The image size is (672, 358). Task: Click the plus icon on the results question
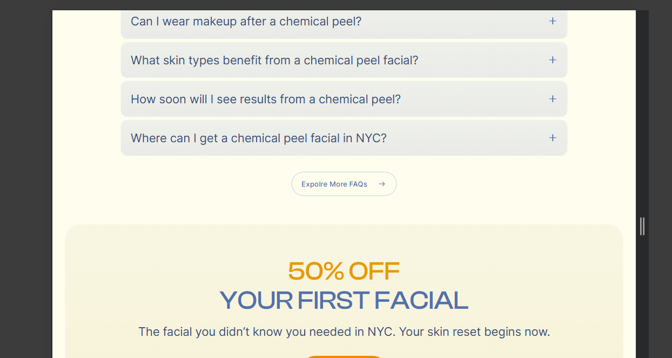[552, 99]
